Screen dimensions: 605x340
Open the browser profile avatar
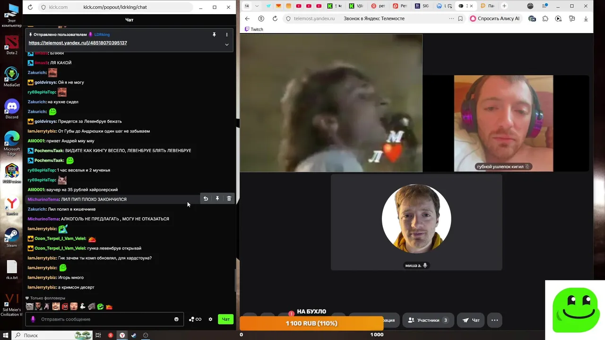coord(530,6)
